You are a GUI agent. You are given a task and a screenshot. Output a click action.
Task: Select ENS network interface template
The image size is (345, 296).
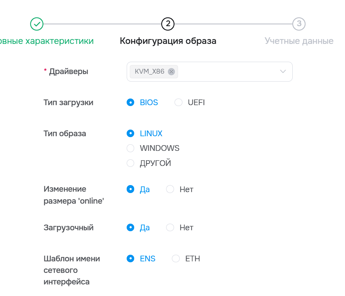point(130,259)
